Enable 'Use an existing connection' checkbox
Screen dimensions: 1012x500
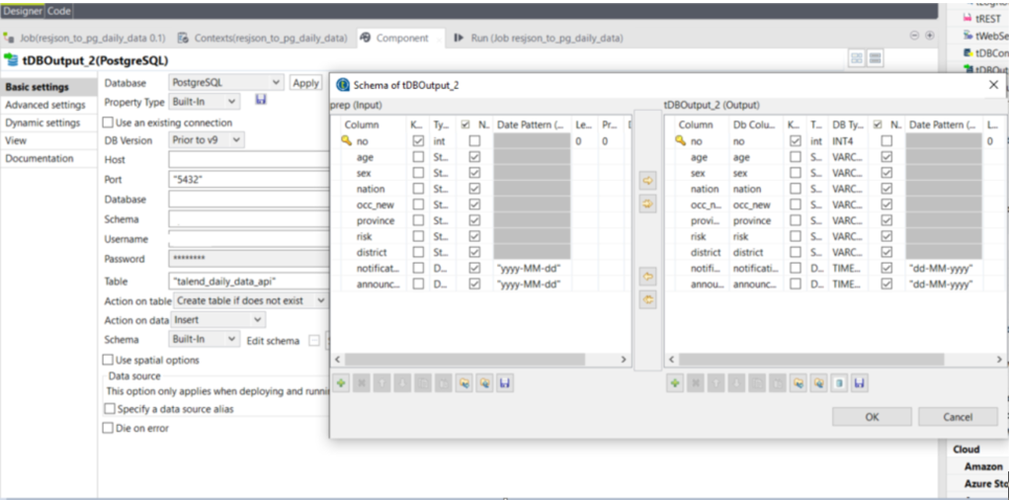pos(110,123)
